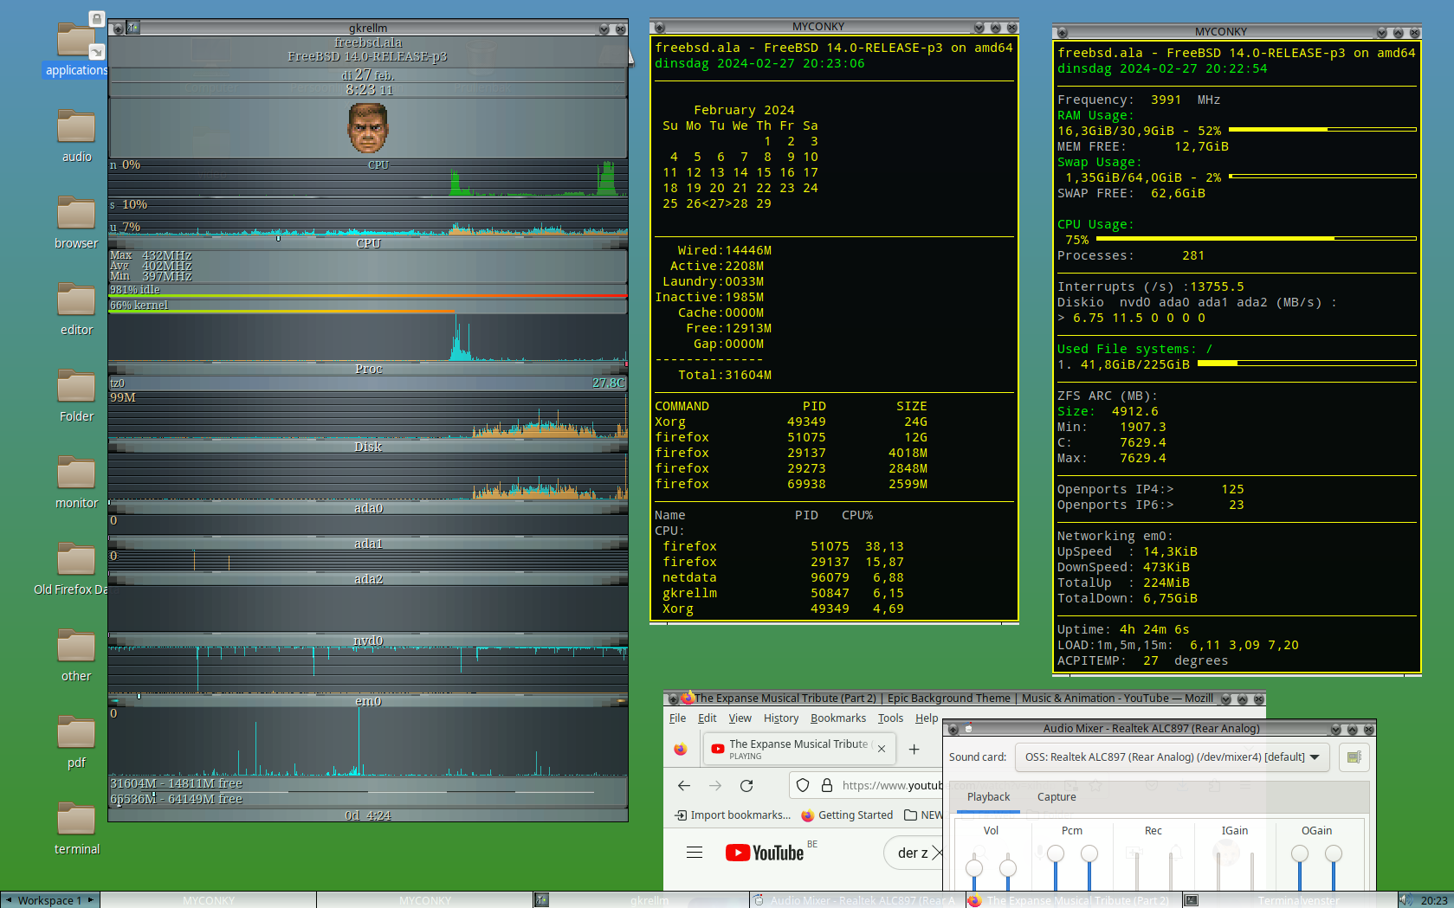
Task: Close The Expanse Musical Tribute tab
Action: pyautogui.click(x=882, y=749)
